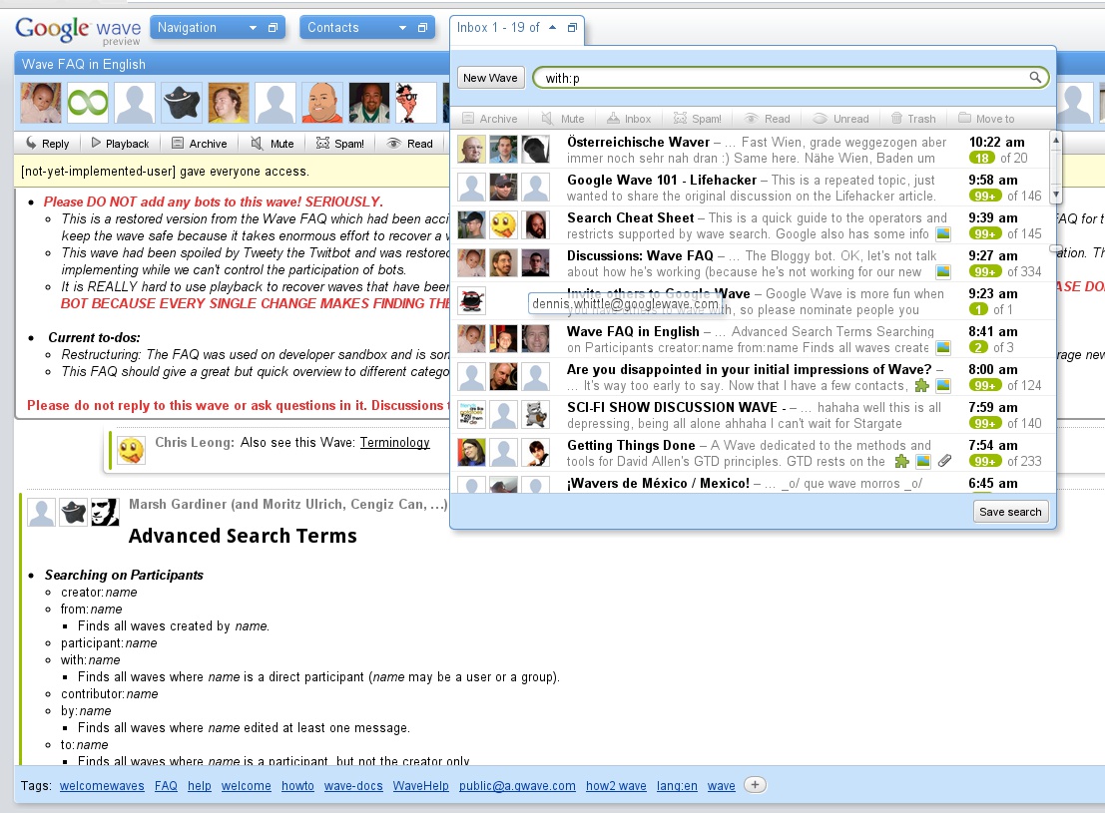Image resolution: width=1105 pixels, height=813 pixels.
Task: Expand Navigation panel dropdown arrow
Action: tap(253, 28)
